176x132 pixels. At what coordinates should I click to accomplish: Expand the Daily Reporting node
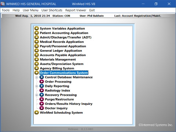37,86
